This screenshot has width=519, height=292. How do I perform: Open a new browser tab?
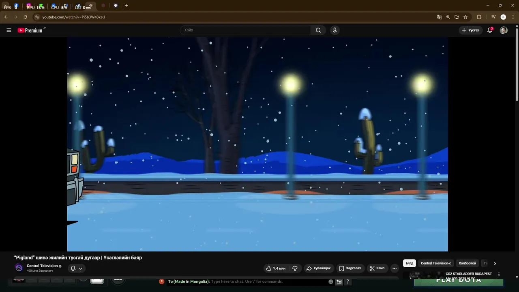[x=127, y=6]
